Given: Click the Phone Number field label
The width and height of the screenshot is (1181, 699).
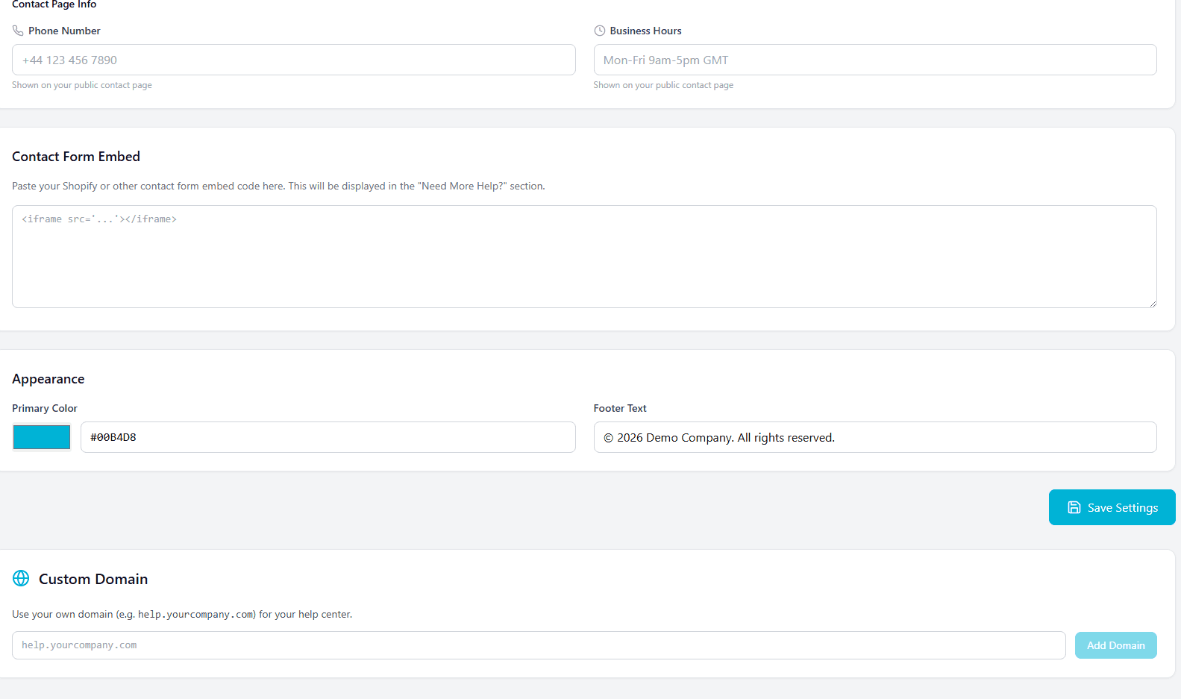Looking at the screenshot, I should [64, 31].
